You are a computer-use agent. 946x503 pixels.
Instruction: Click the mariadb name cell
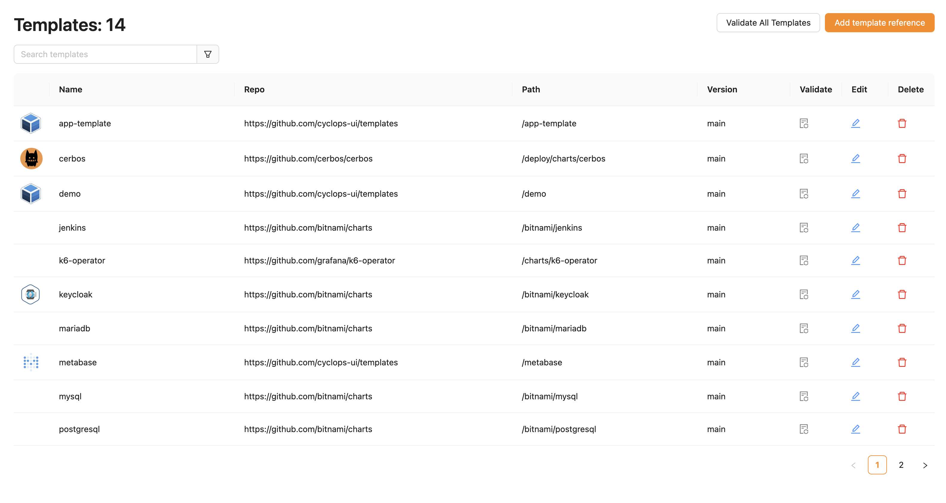click(75, 328)
